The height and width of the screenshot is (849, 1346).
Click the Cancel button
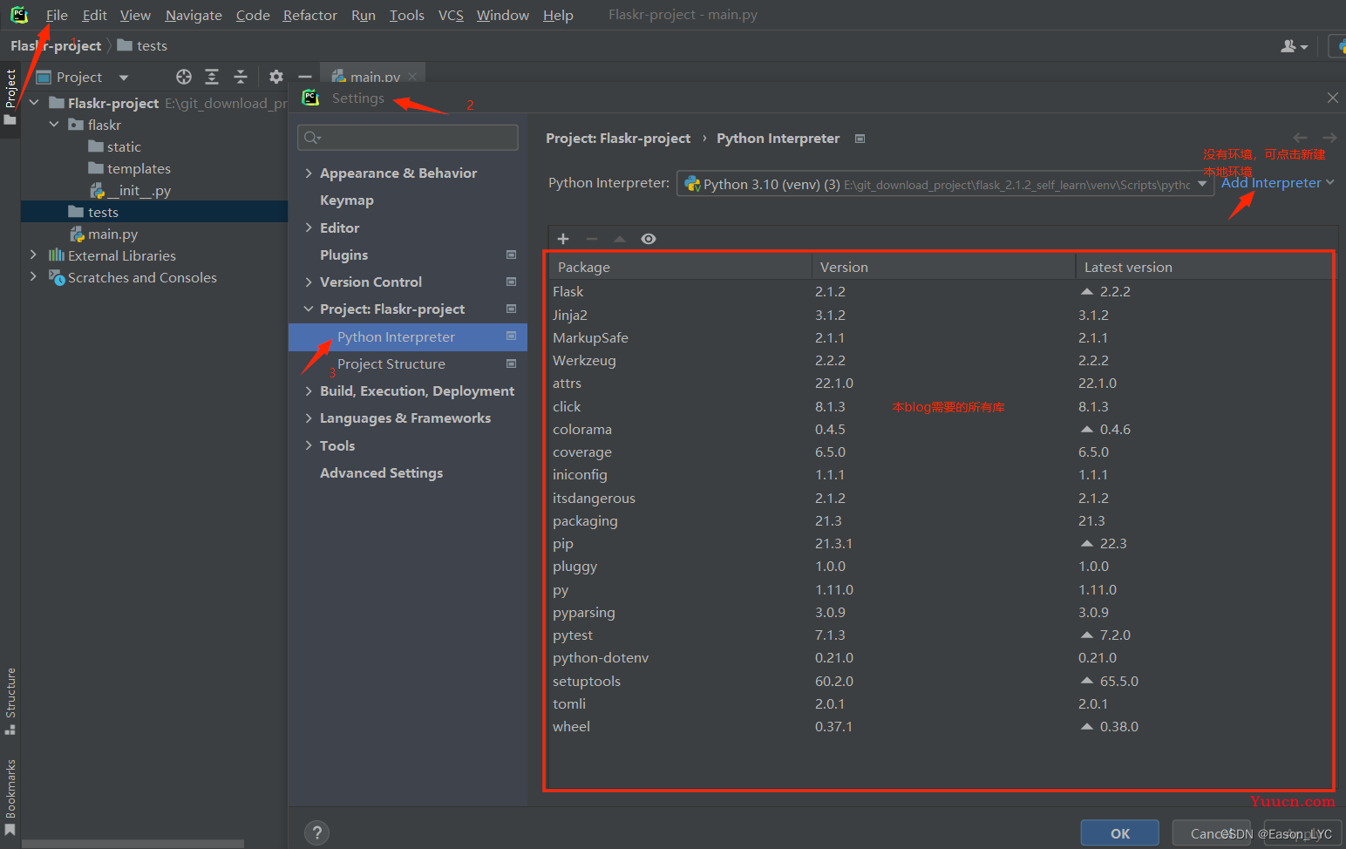tap(1211, 833)
